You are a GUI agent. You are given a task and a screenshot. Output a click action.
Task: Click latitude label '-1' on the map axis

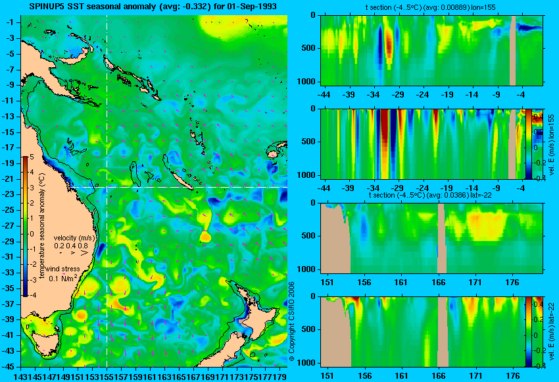pos(10,22)
